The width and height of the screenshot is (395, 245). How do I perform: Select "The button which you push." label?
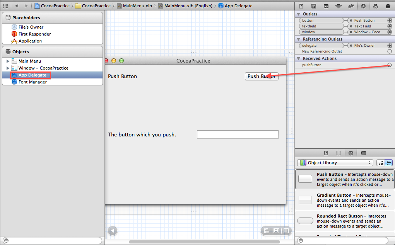[x=142, y=135]
